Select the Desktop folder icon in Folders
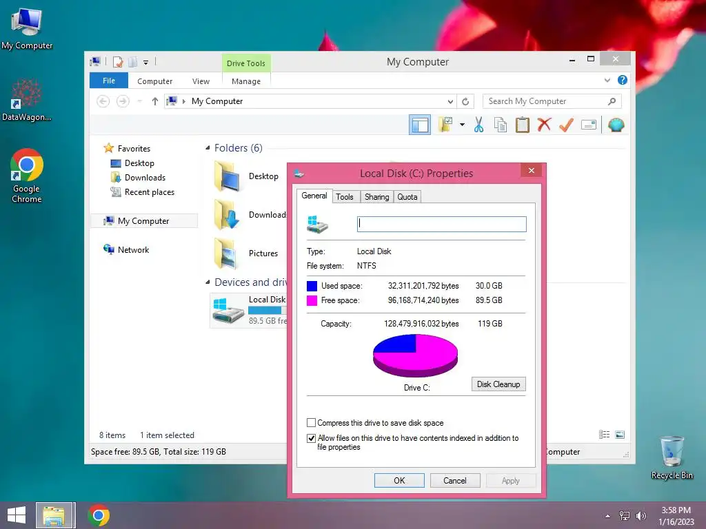The width and height of the screenshot is (706, 529). tap(228, 177)
